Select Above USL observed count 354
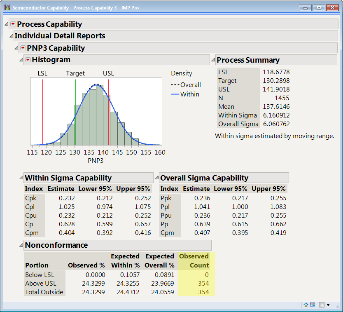The image size is (343, 312). pyautogui.click(x=203, y=284)
